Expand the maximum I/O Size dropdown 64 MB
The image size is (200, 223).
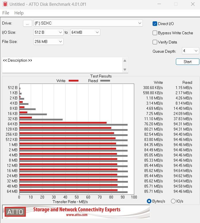(85, 32)
